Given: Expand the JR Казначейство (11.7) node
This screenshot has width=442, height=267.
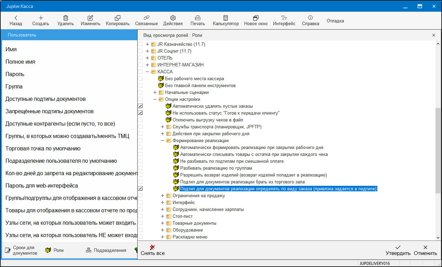Looking at the screenshot, I should (x=148, y=44).
